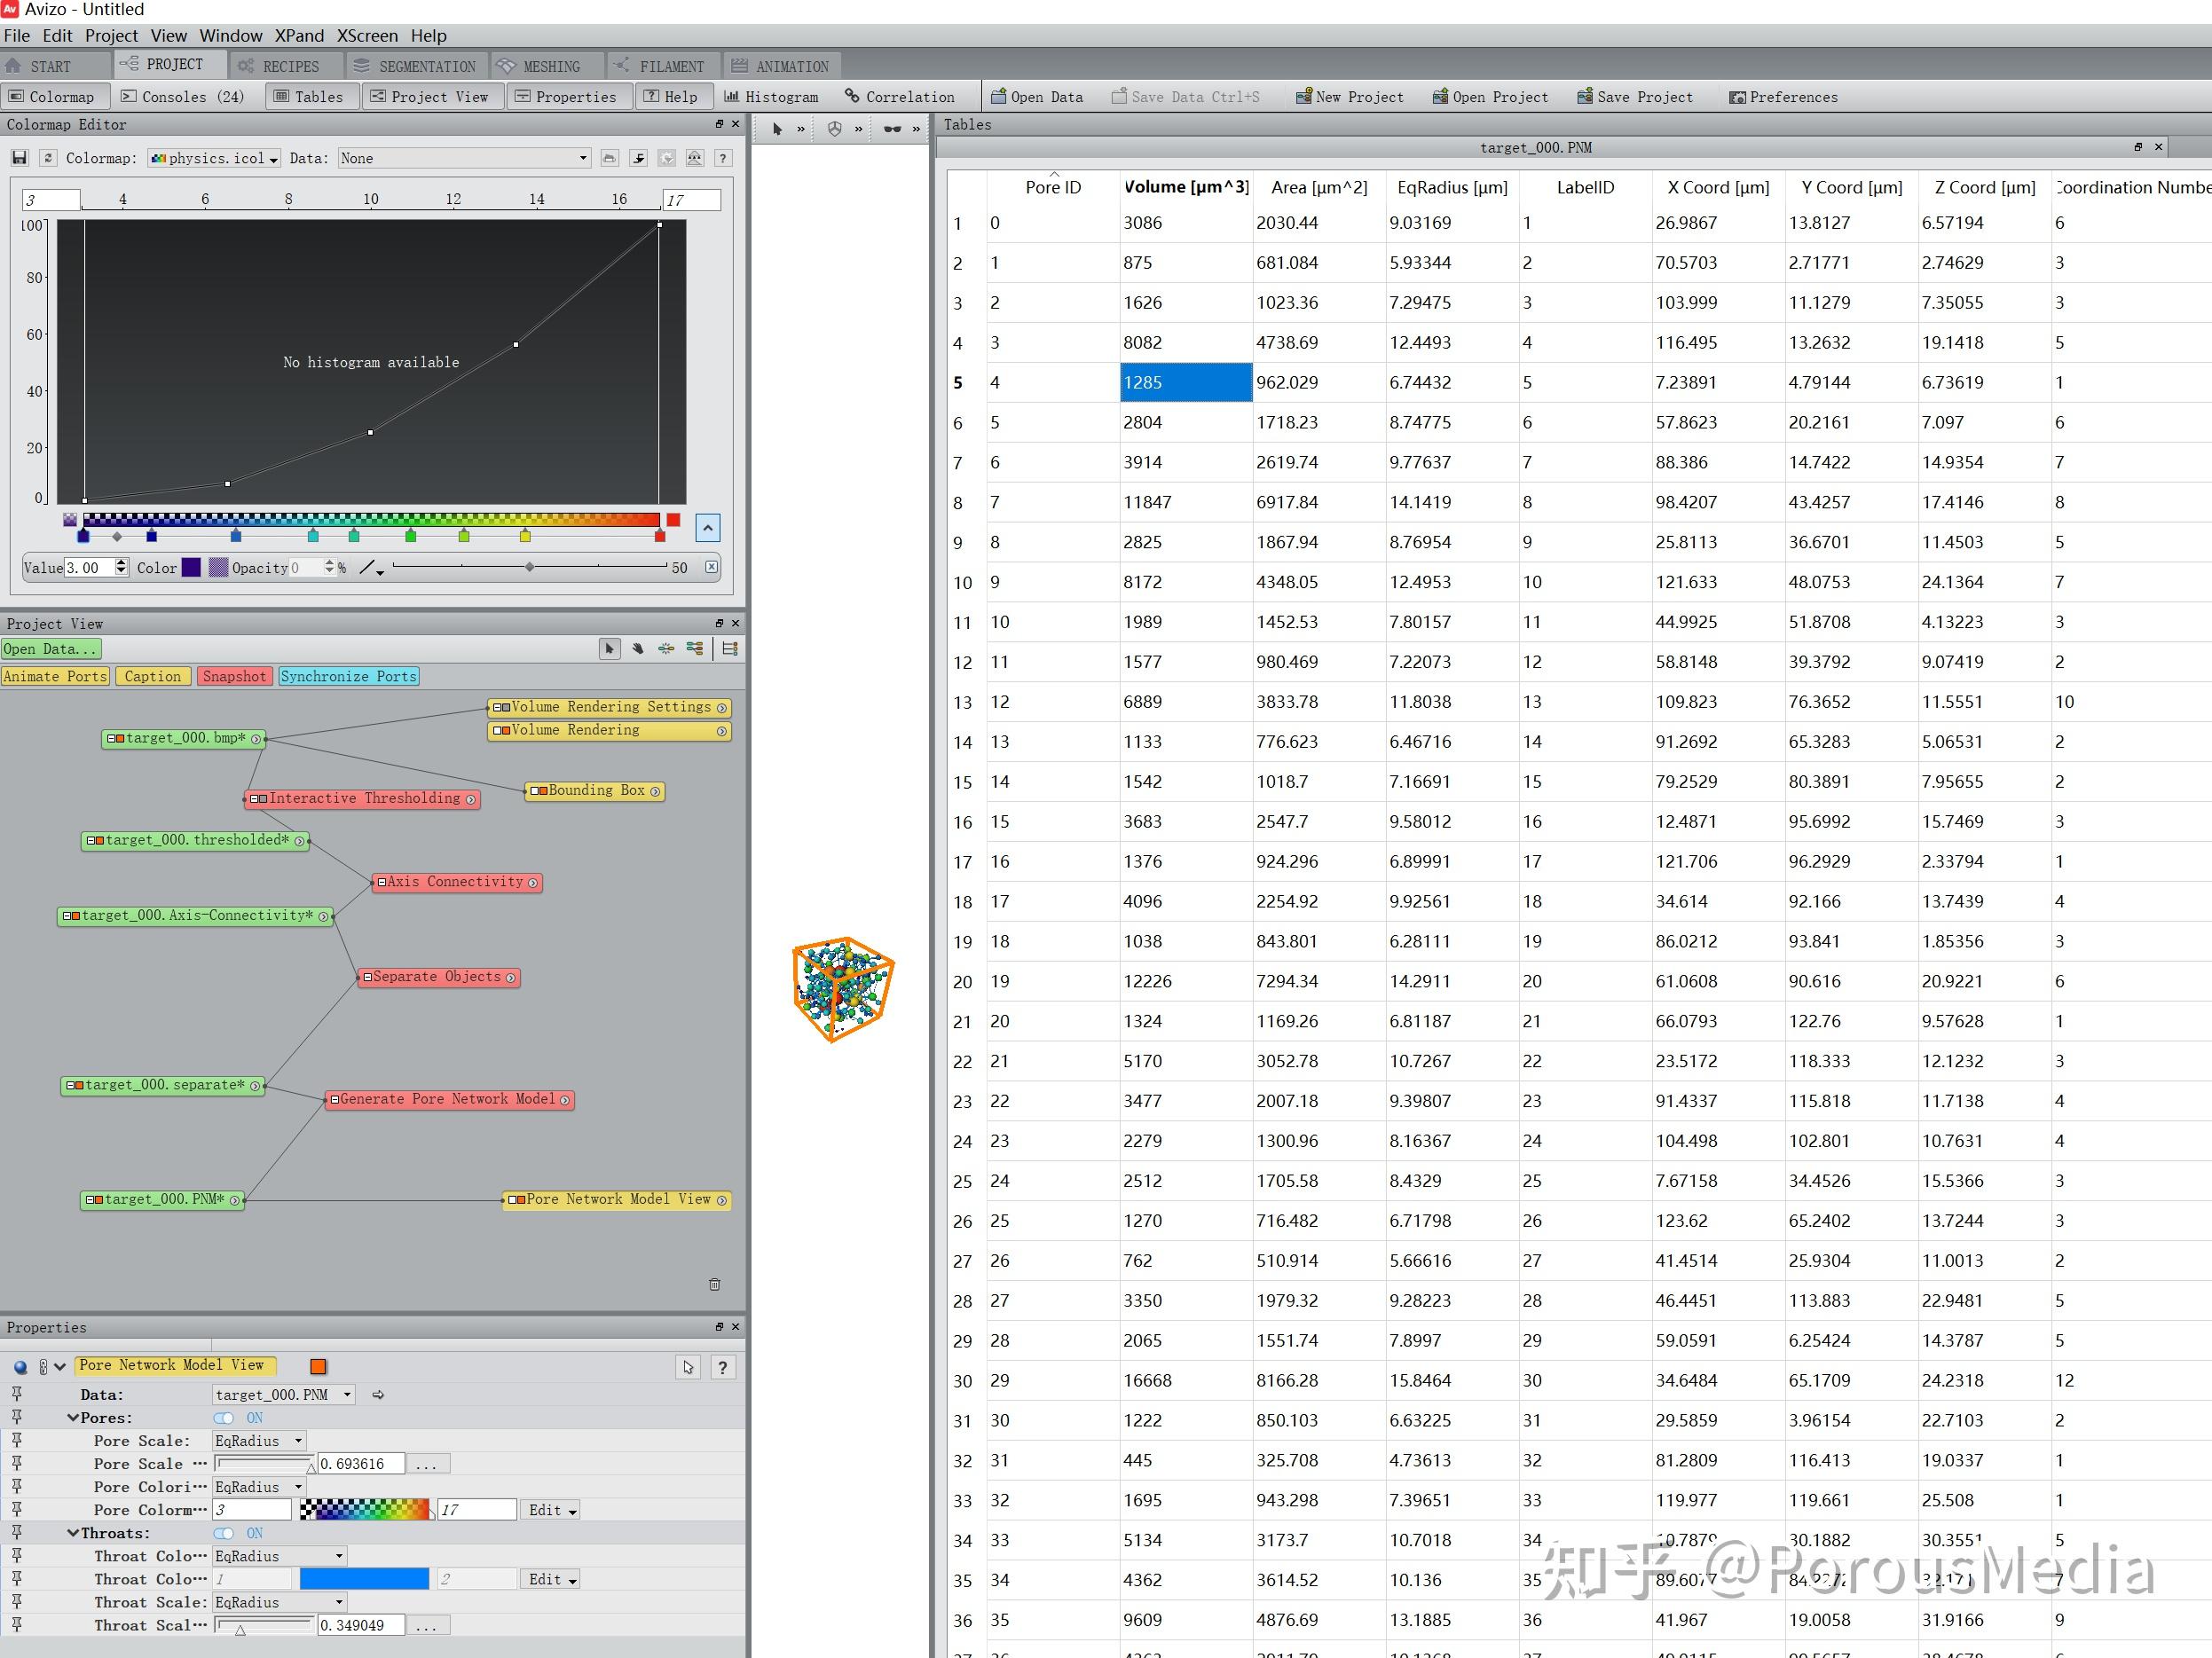The height and width of the screenshot is (1658, 2212).
Task: Click Edit button for Pore Colormap
Action: click(x=551, y=1510)
